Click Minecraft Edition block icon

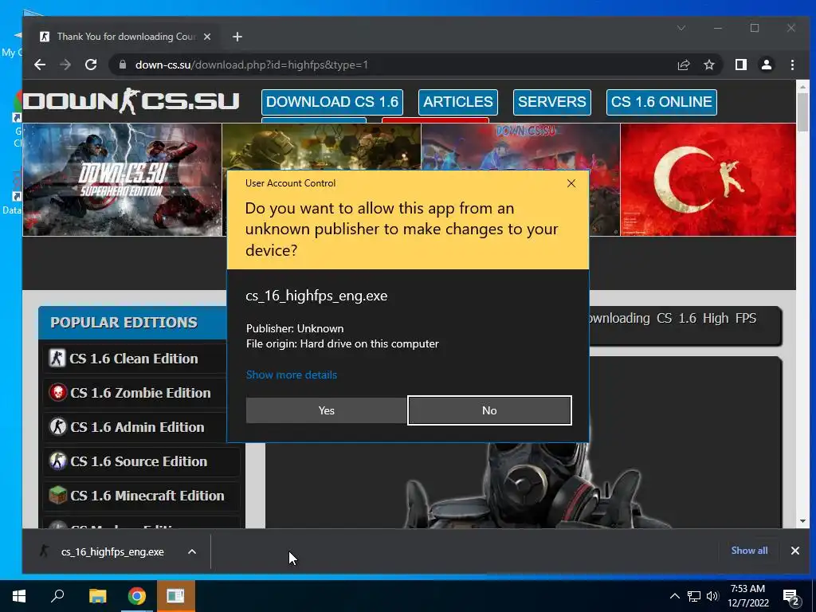[x=57, y=495]
